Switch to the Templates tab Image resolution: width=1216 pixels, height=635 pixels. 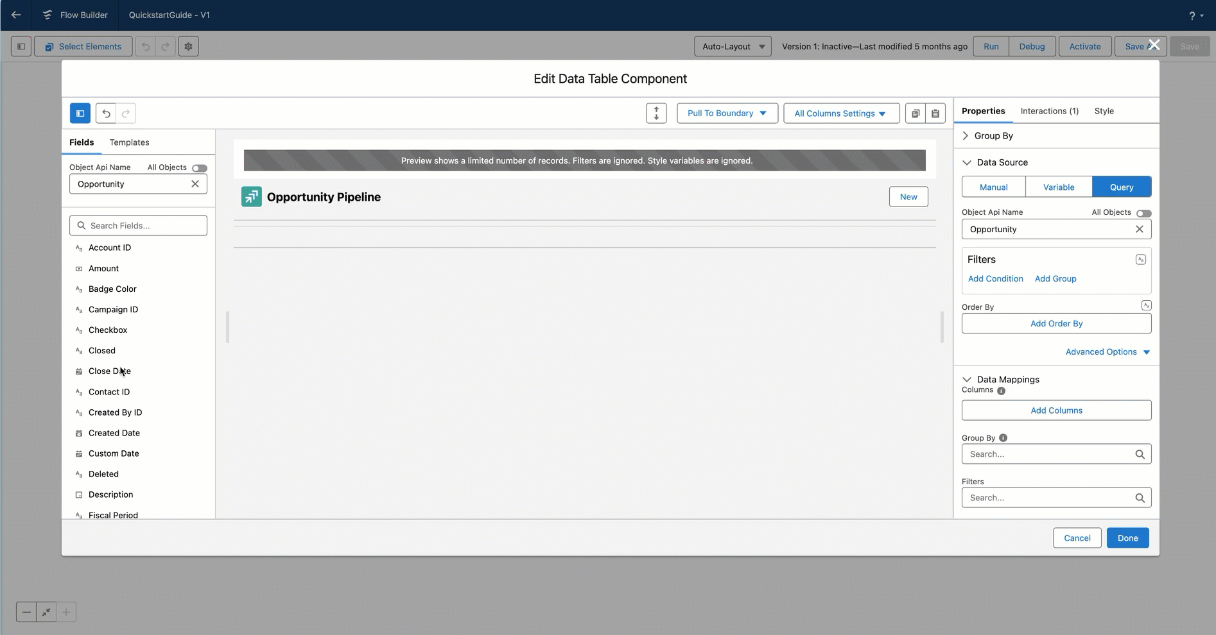[129, 142]
